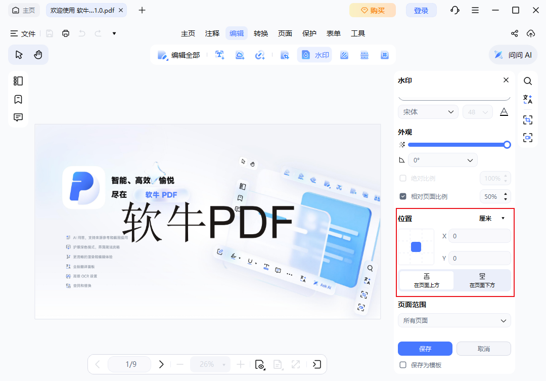Click the OCR scan icon in right sidebar

[x=528, y=120]
